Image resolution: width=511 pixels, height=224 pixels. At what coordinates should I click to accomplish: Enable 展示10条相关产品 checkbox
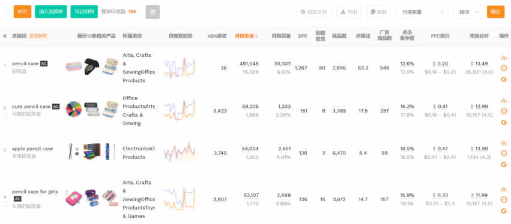[x=73, y=36]
